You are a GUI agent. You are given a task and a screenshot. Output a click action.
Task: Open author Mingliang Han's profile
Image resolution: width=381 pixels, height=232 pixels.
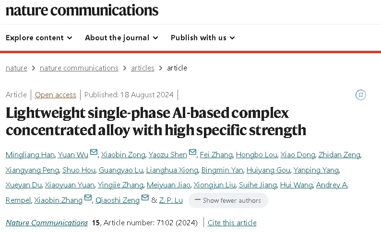[x=30, y=154]
